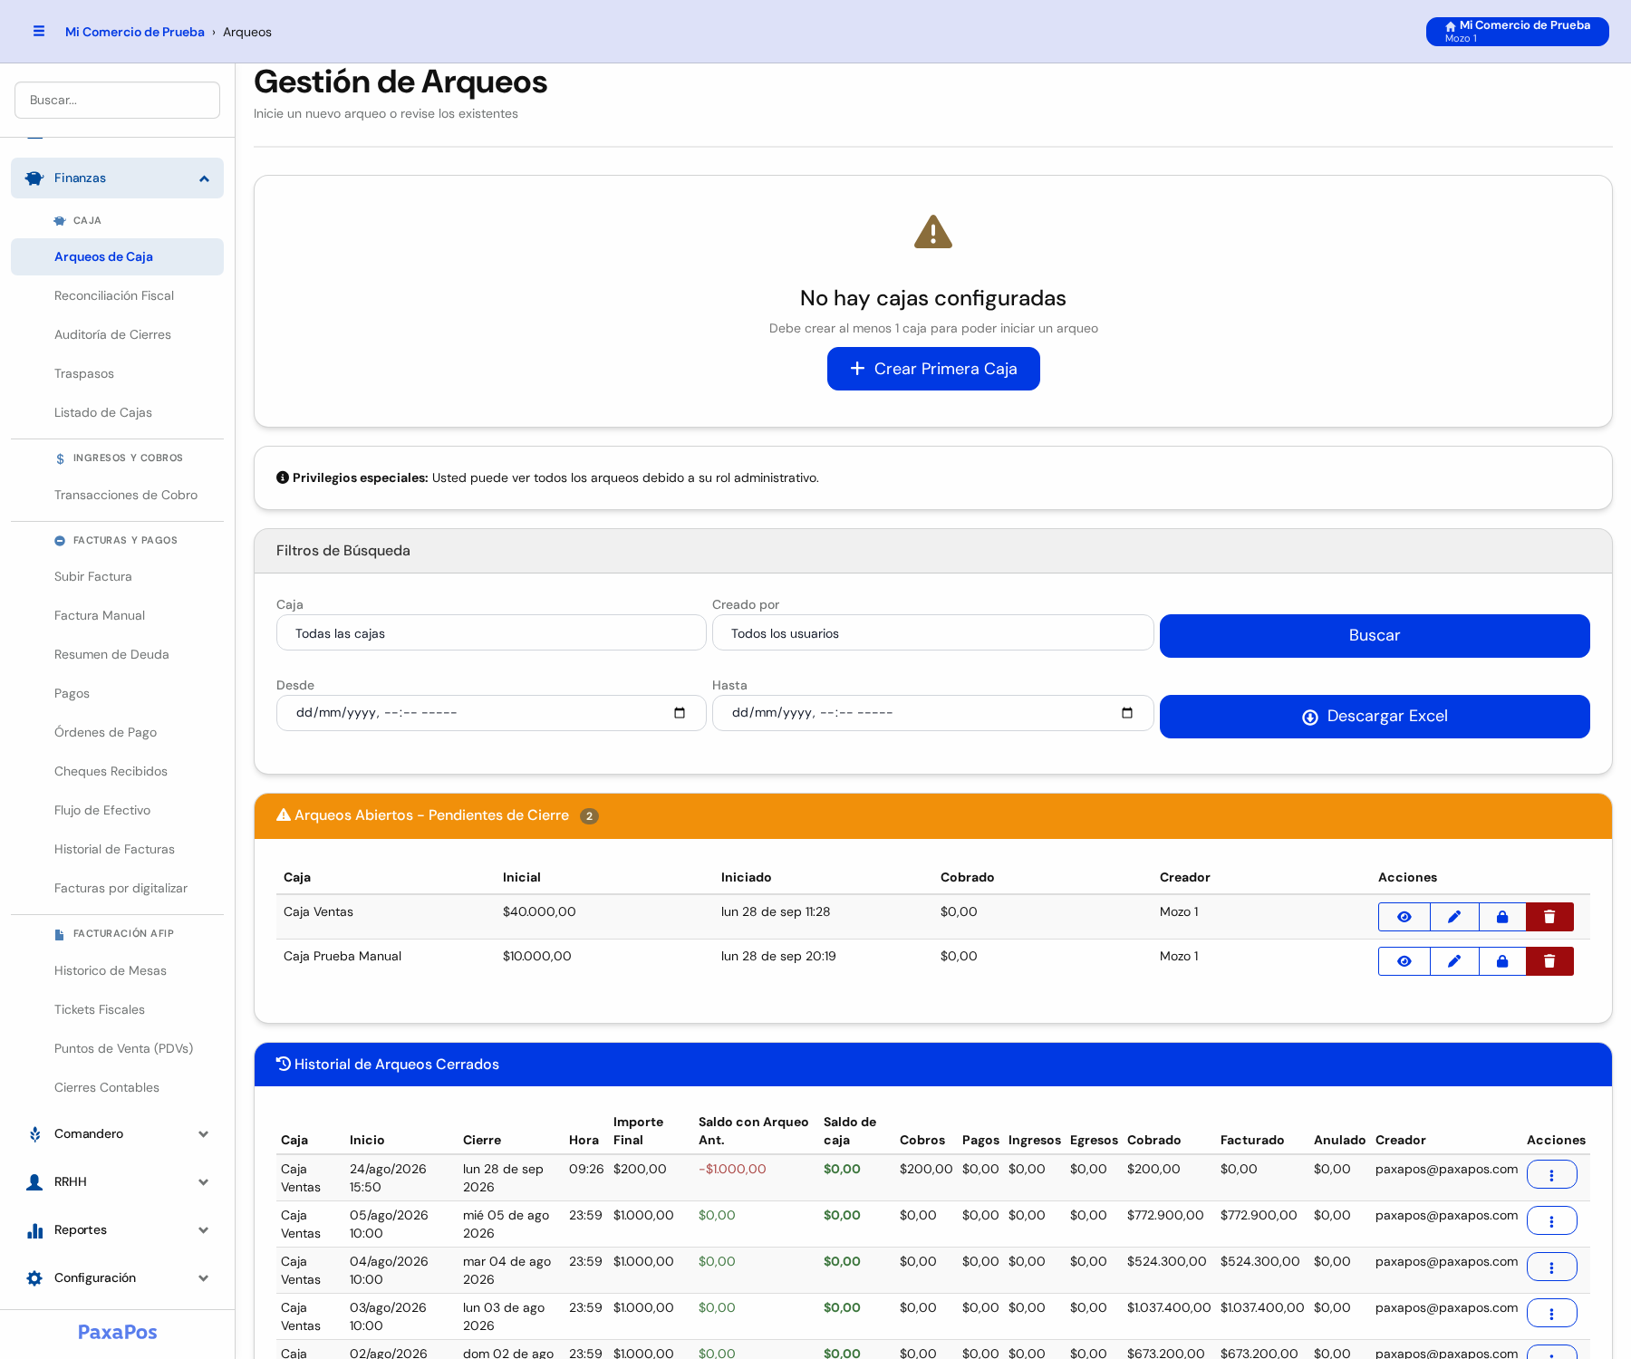Click the Finanzas piggy bank icon
Screen dimensions: 1631x1359
tap(34, 178)
